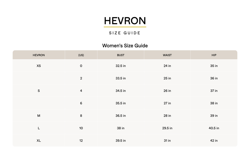Click the SIZE GUIDE subtitle text

click(x=125, y=33)
